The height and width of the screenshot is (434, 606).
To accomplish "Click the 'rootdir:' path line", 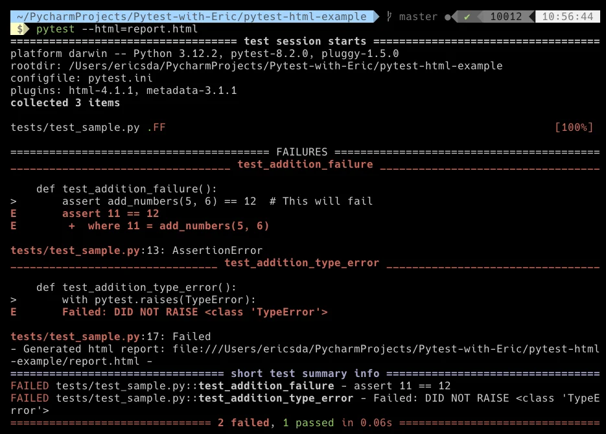I will [256, 66].
